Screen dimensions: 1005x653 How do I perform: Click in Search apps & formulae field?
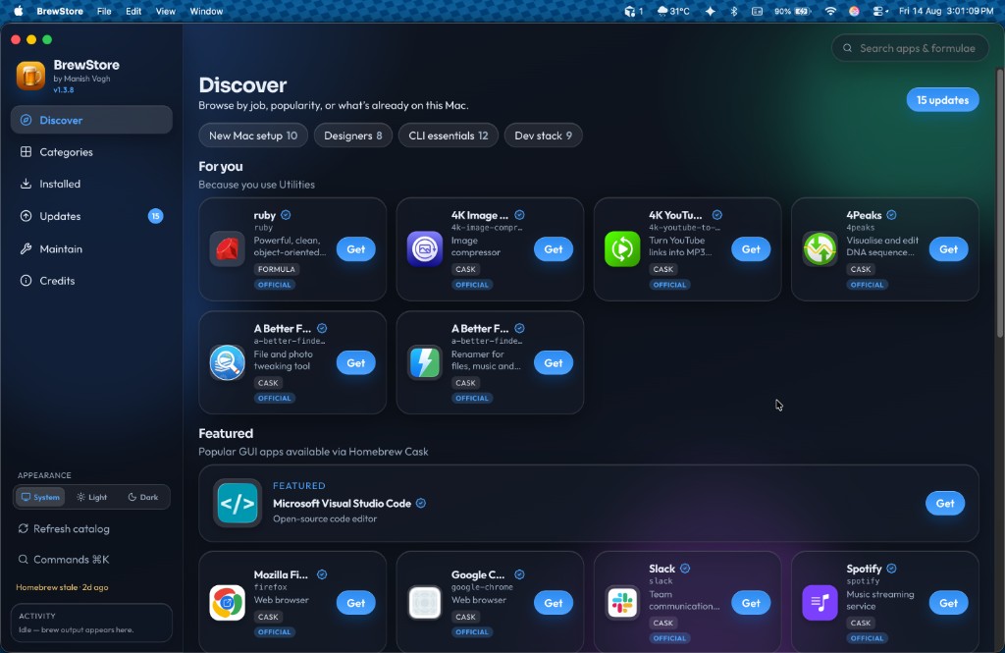910,48
